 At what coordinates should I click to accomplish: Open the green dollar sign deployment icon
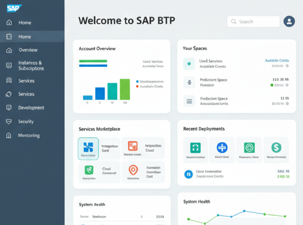276,147
